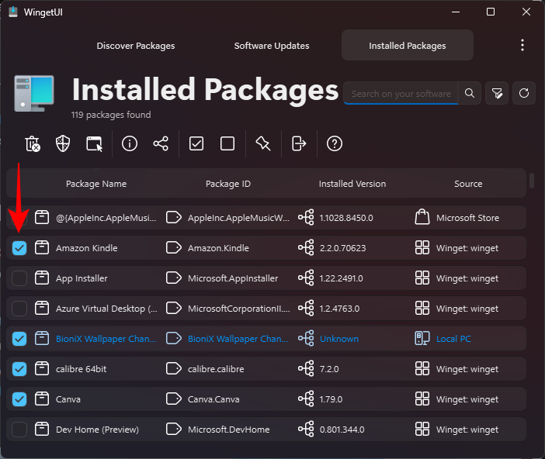
Task: Open the search filters button
Action: (x=497, y=93)
